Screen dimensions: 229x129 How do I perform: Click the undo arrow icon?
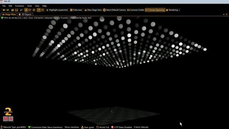pyautogui.click(x=21, y=10)
